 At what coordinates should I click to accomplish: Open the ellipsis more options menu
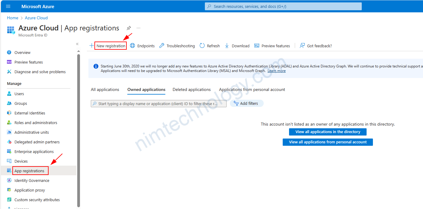tap(138, 28)
